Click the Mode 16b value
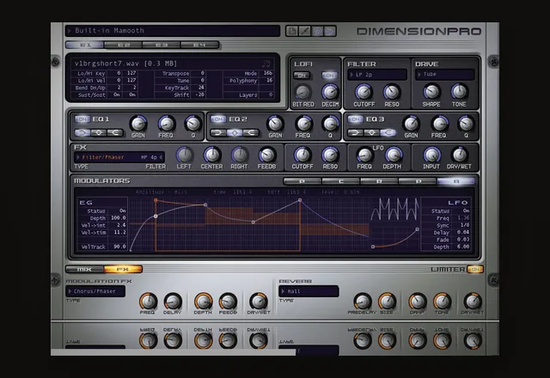The height and width of the screenshot is (378, 550). [x=268, y=73]
